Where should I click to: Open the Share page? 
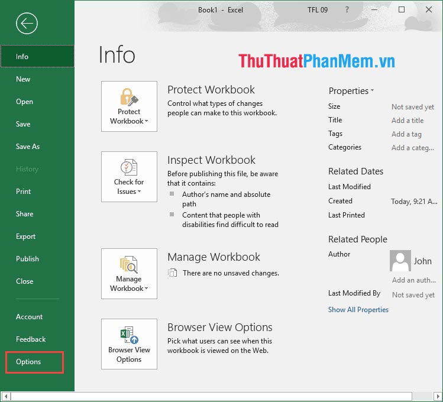pyautogui.click(x=37, y=214)
